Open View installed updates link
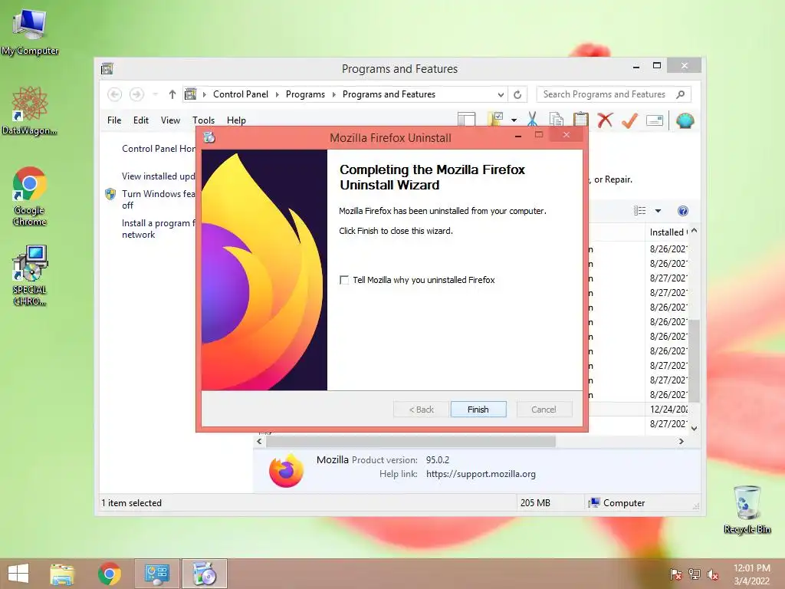This screenshot has height=589, width=785. coord(158,176)
